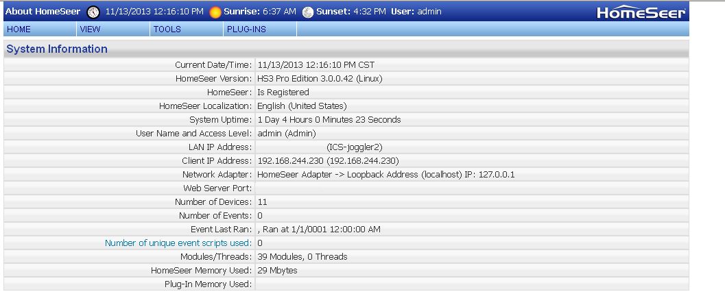Screen dimensions: 725x307
Task: Click 'English (United States)' value
Action: click(302, 106)
